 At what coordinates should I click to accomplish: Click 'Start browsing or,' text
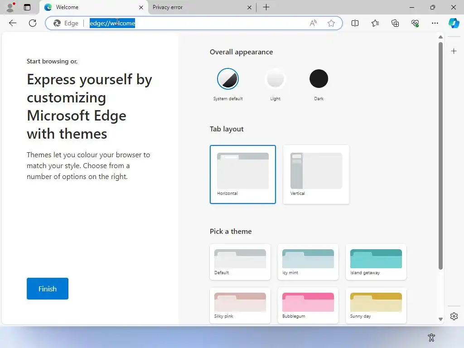point(52,61)
